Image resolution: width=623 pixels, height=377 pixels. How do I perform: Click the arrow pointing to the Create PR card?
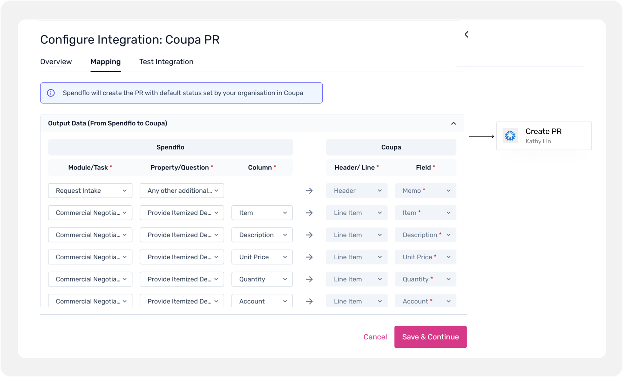coord(481,136)
